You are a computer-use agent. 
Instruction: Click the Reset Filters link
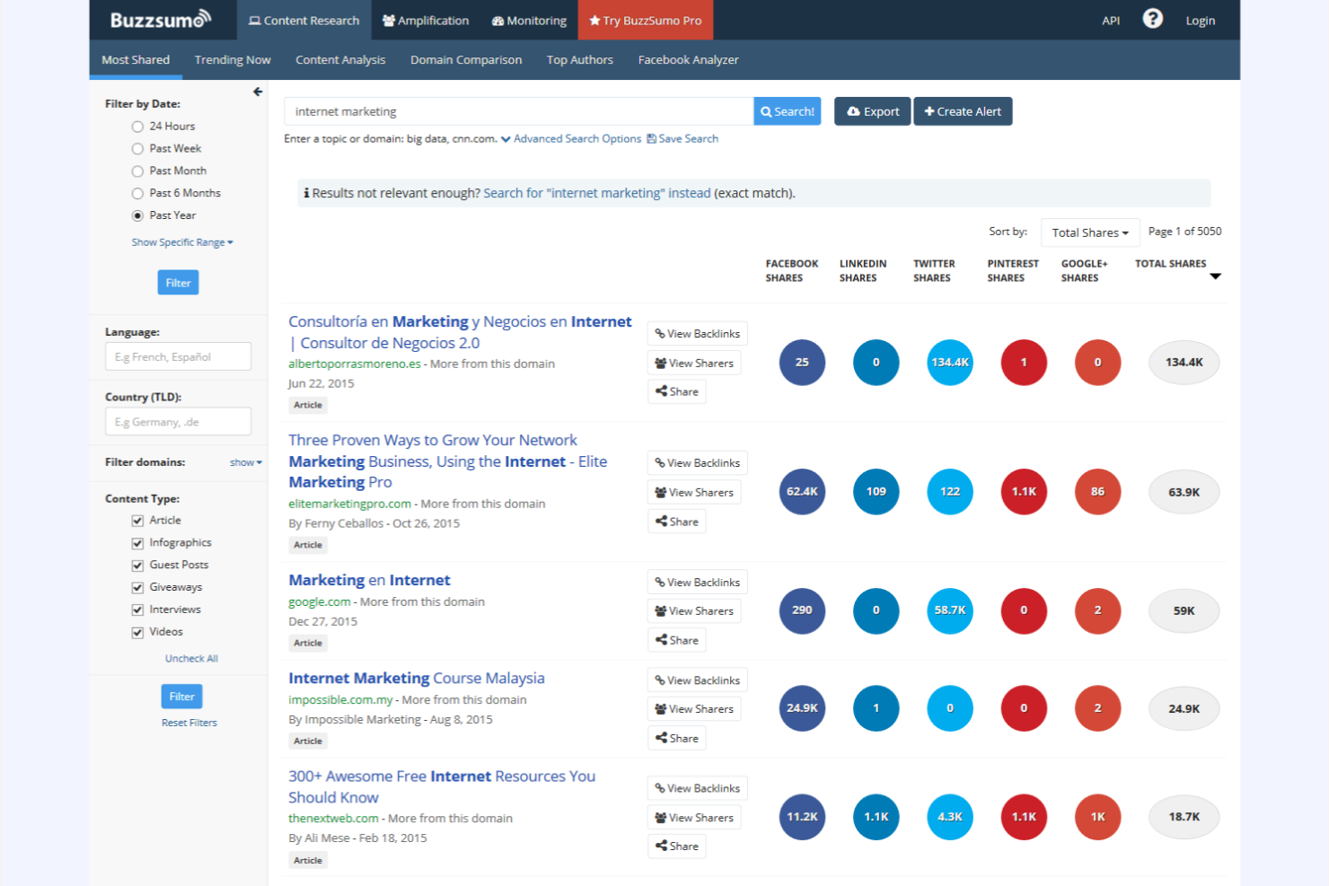(189, 722)
